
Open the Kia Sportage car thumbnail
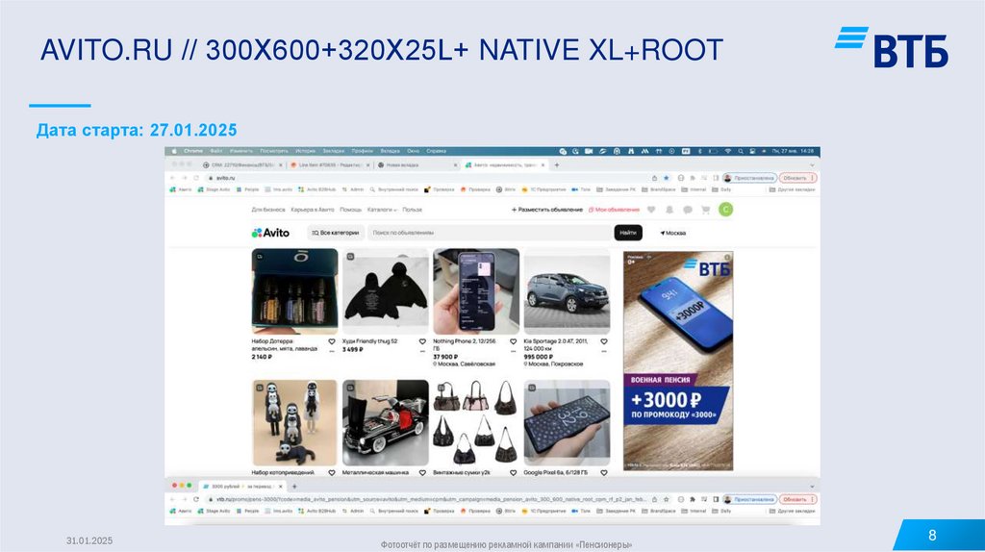point(567,290)
